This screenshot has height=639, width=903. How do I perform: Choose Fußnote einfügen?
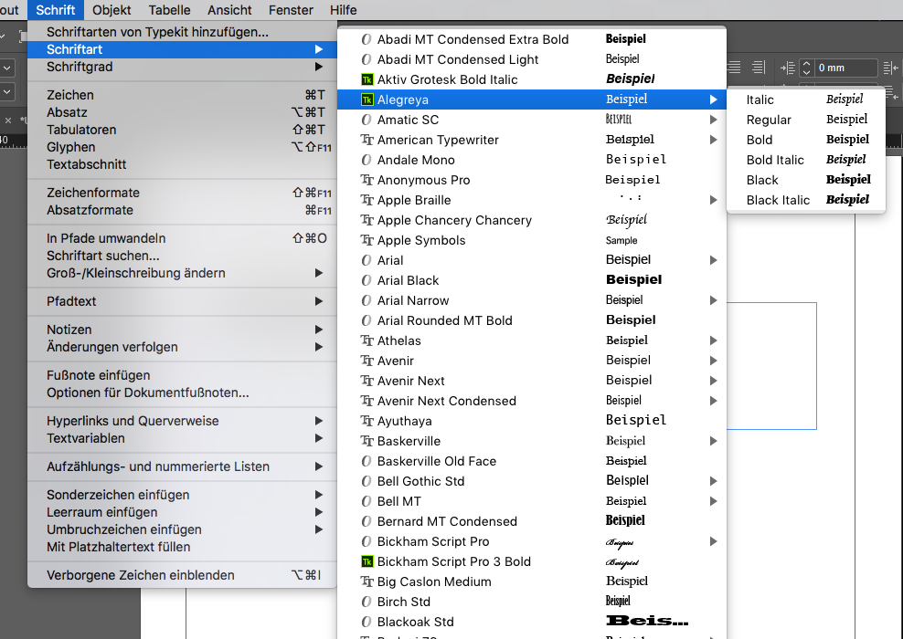[182, 375]
